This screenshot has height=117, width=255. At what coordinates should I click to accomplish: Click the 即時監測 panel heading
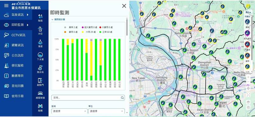(x=60, y=13)
